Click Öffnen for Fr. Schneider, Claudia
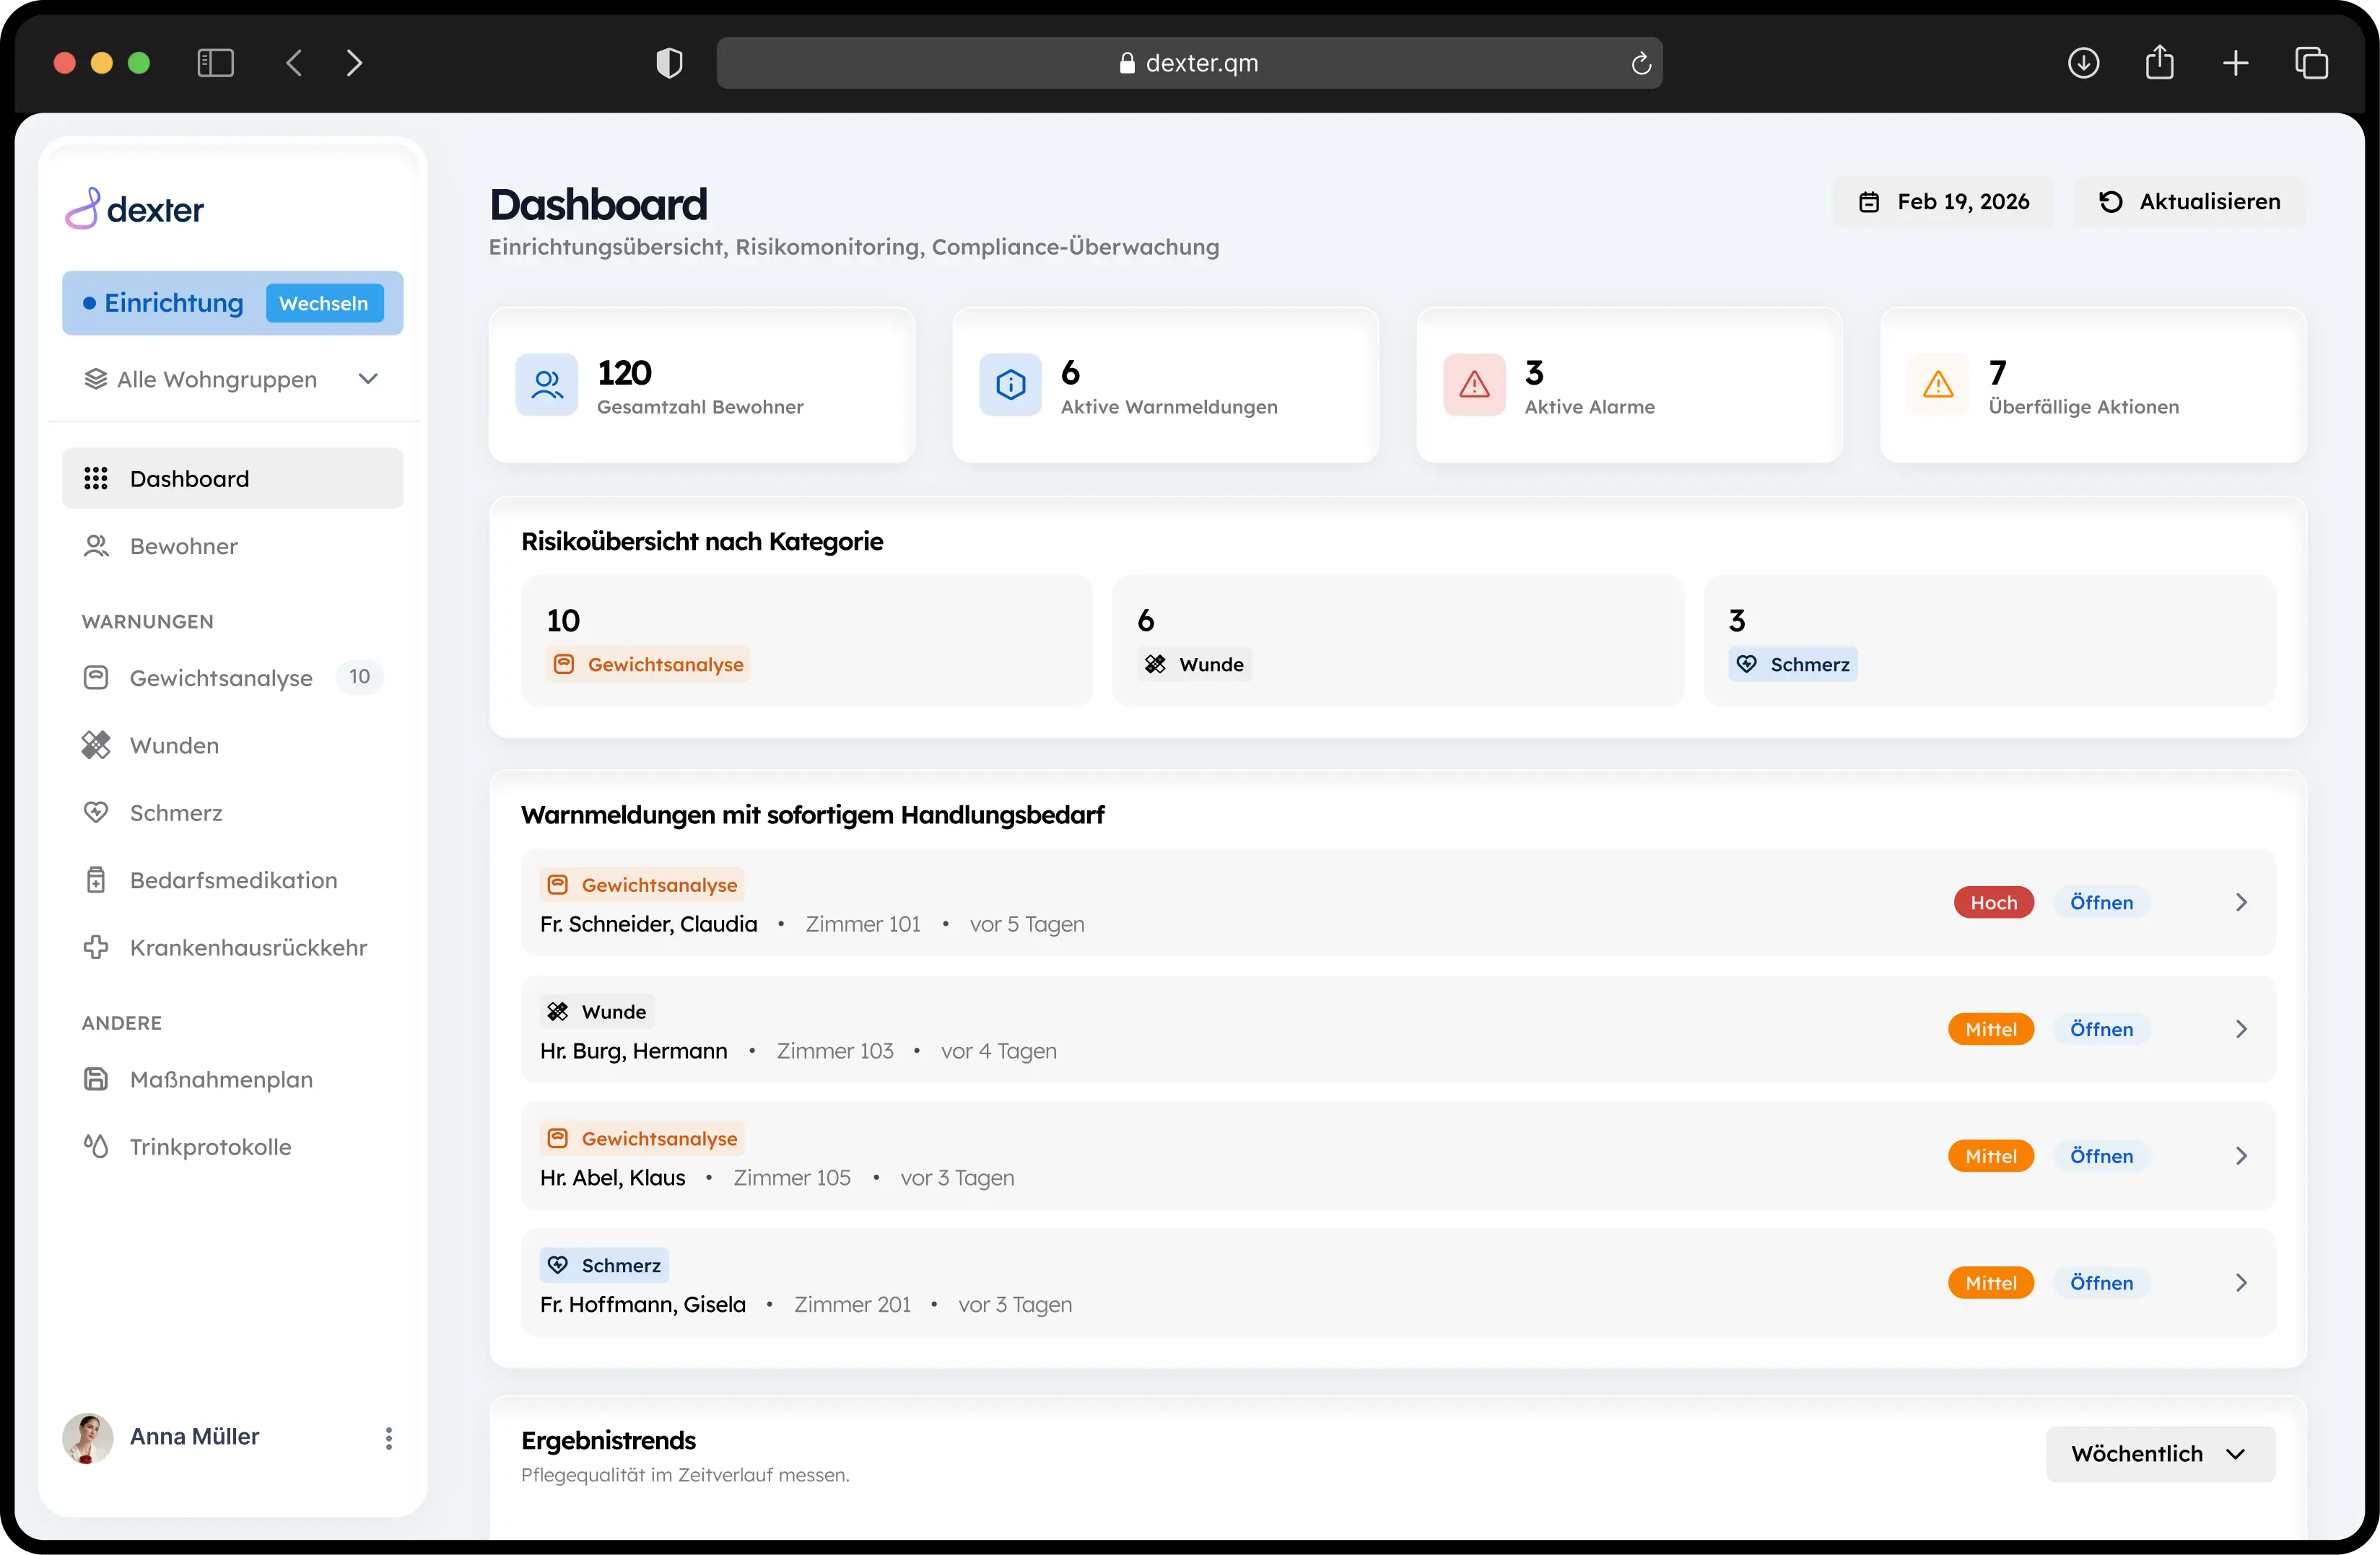The width and height of the screenshot is (2380, 1555). coord(2101,903)
